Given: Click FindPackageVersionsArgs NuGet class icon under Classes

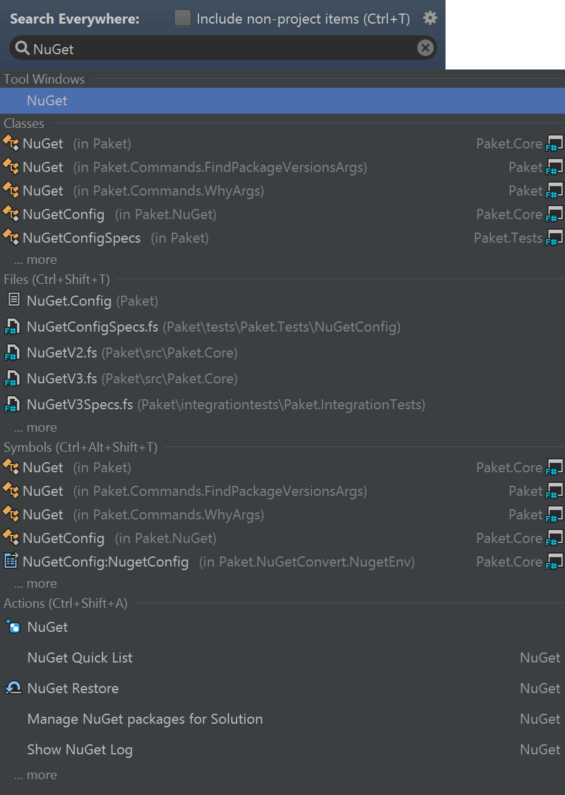Looking at the screenshot, I should click(11, 167).
